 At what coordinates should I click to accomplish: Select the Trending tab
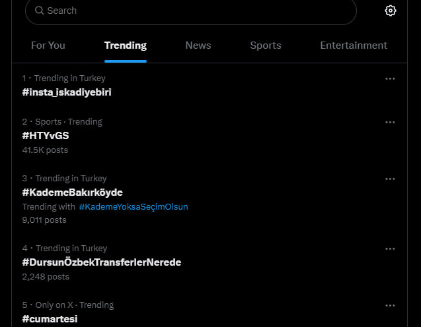126,45
